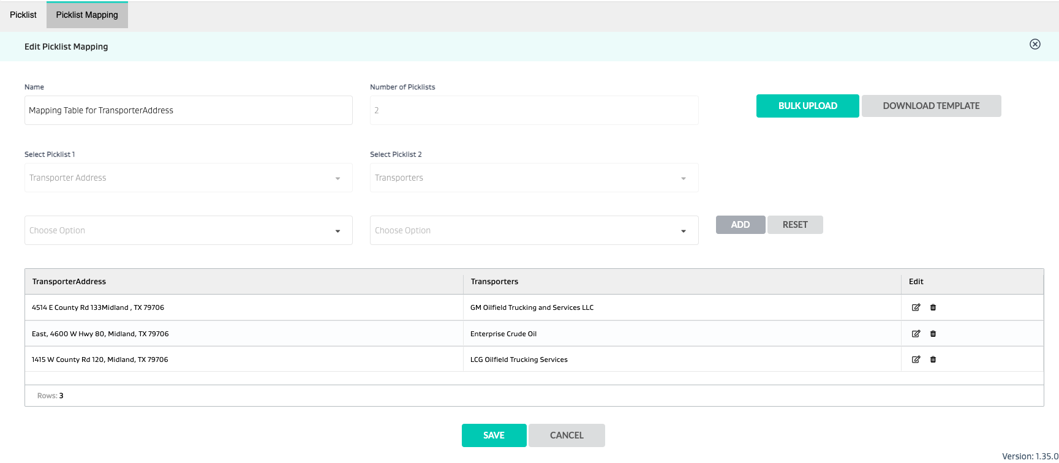
Task: Edit the LCG Oilfield Trucking Services row
Action: coord(916,359)
